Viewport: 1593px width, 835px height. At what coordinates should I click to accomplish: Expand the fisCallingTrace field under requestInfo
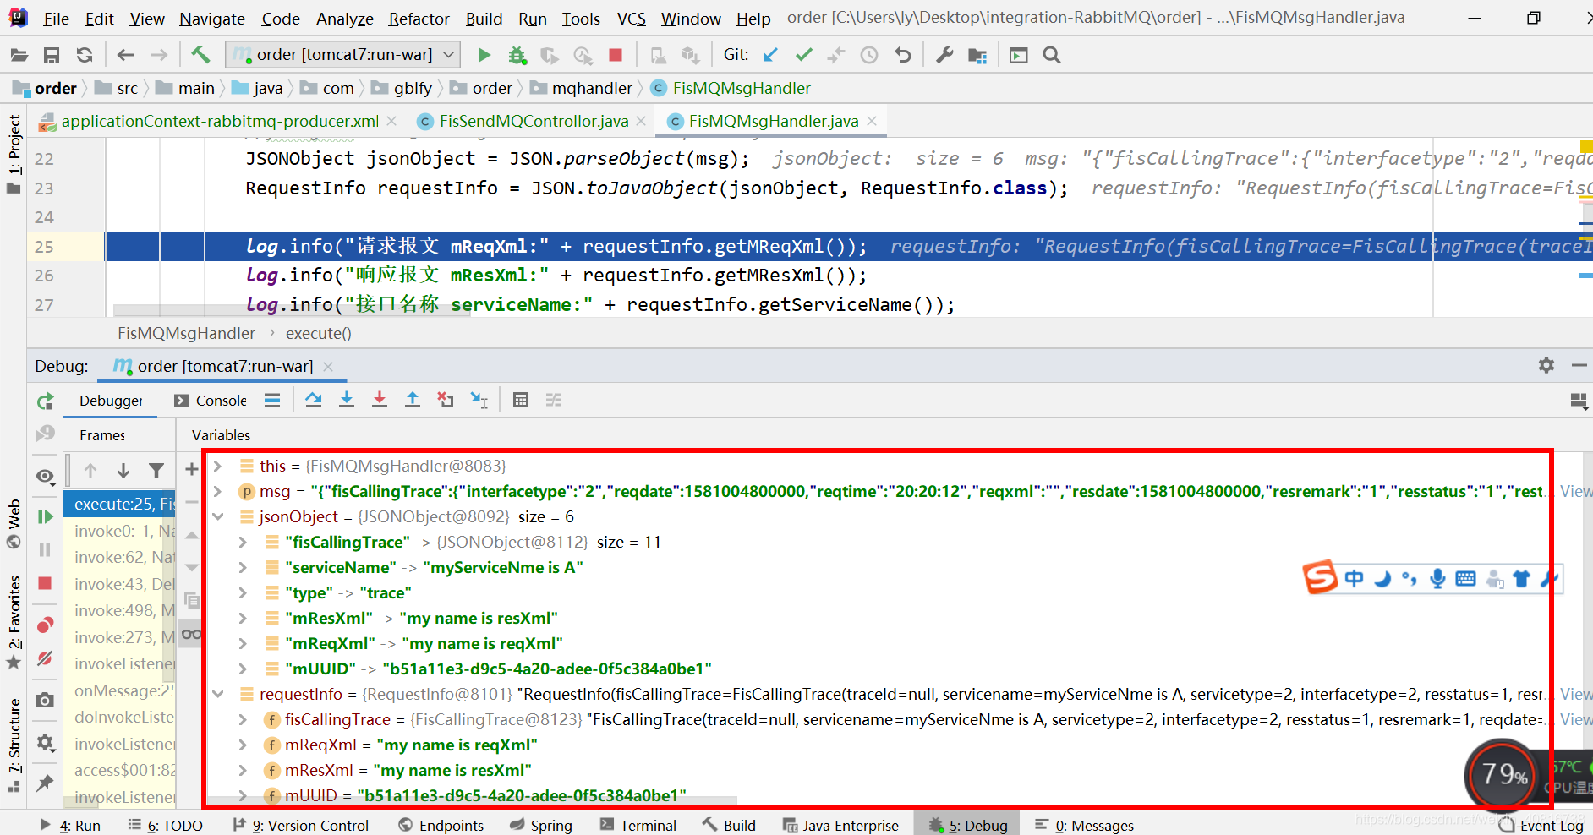[x=243, y=719]
